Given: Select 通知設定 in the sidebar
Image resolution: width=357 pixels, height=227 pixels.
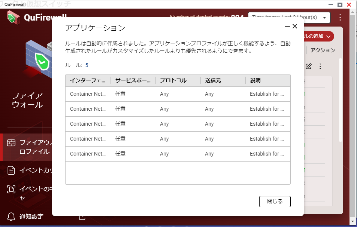Looking at the screenshot, I should tap(31, 217).
